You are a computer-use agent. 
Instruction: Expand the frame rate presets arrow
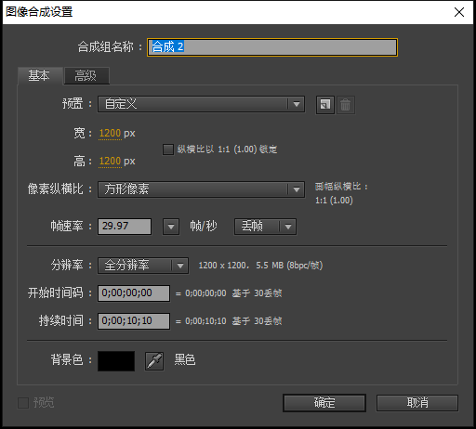point(171,227)
